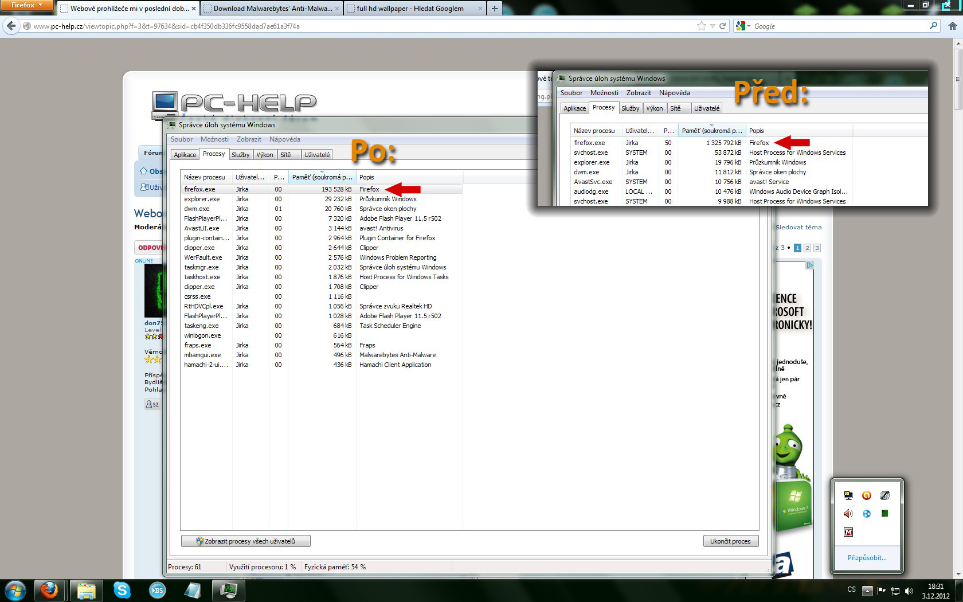The width and height of the screenshot is (963, 602).
Task: Go to forum page 3 button
Action: point(817,248)
